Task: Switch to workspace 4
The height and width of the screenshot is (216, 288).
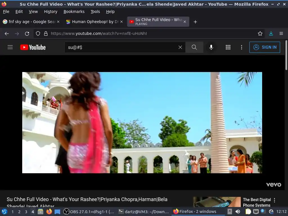Action: coord(33,212)
